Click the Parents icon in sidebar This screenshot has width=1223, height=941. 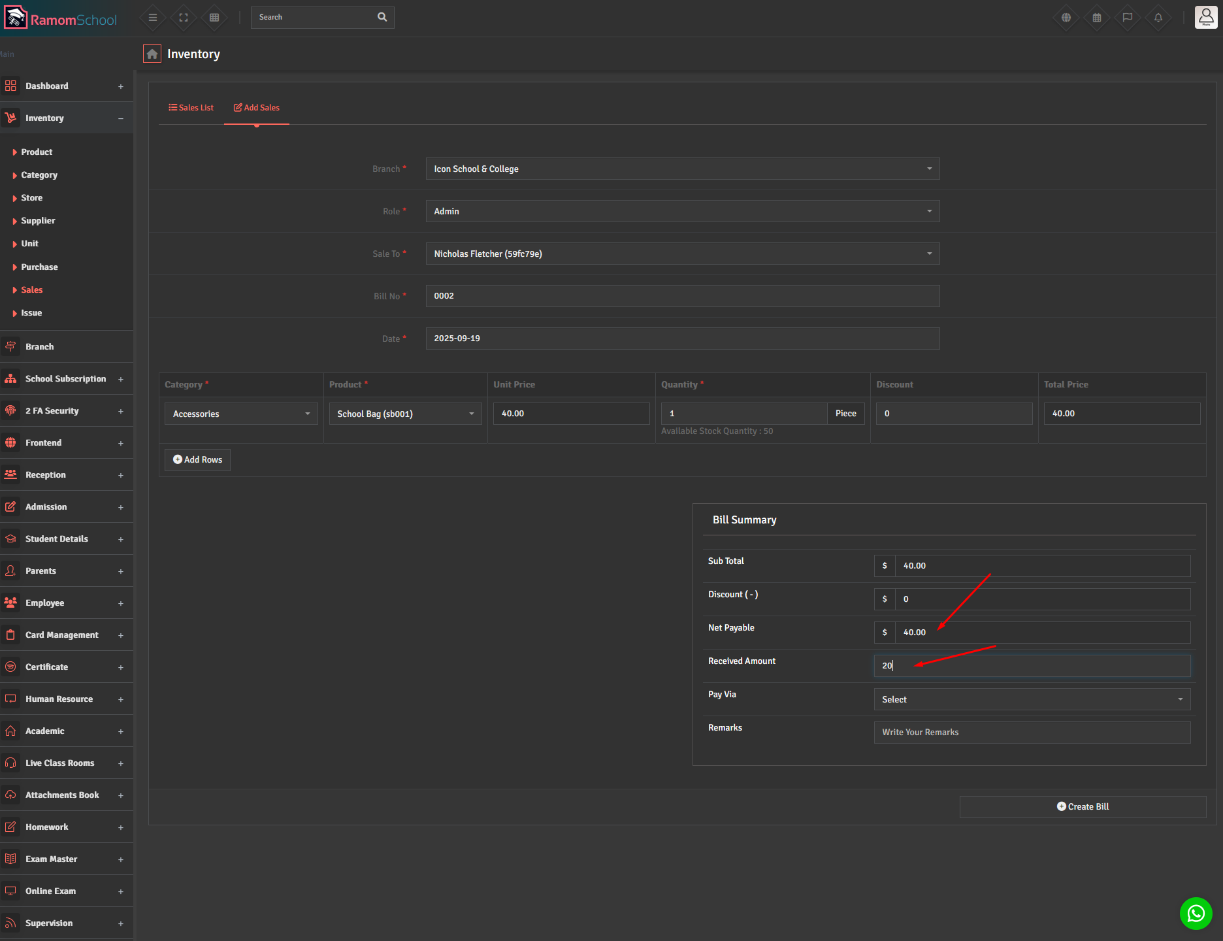pyautogui.click(x=10, y=570)
